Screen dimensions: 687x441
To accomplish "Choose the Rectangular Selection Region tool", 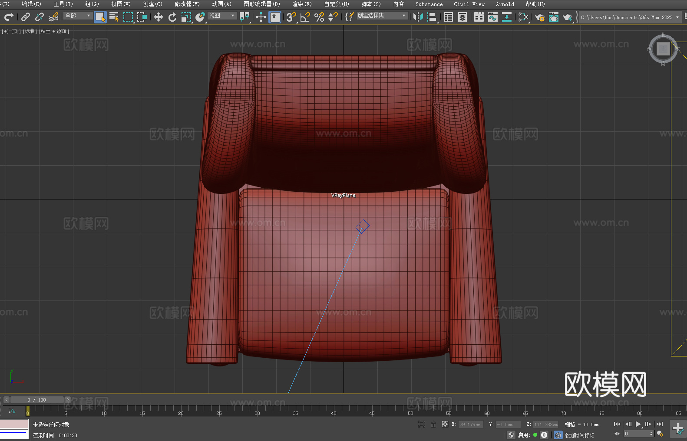I will (128, 17).
